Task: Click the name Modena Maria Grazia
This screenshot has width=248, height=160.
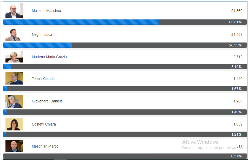Action: [49, 57]
